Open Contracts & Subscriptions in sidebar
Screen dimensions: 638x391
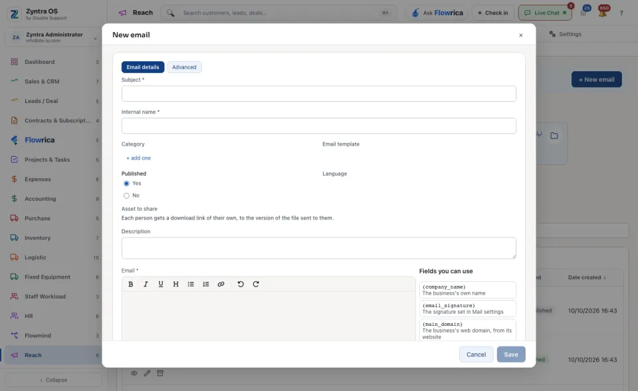click(54, 120)
